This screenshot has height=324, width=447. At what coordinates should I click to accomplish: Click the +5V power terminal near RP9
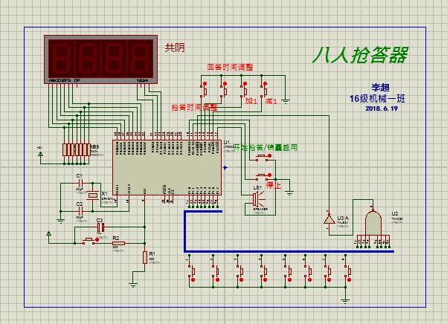[40, 154]
